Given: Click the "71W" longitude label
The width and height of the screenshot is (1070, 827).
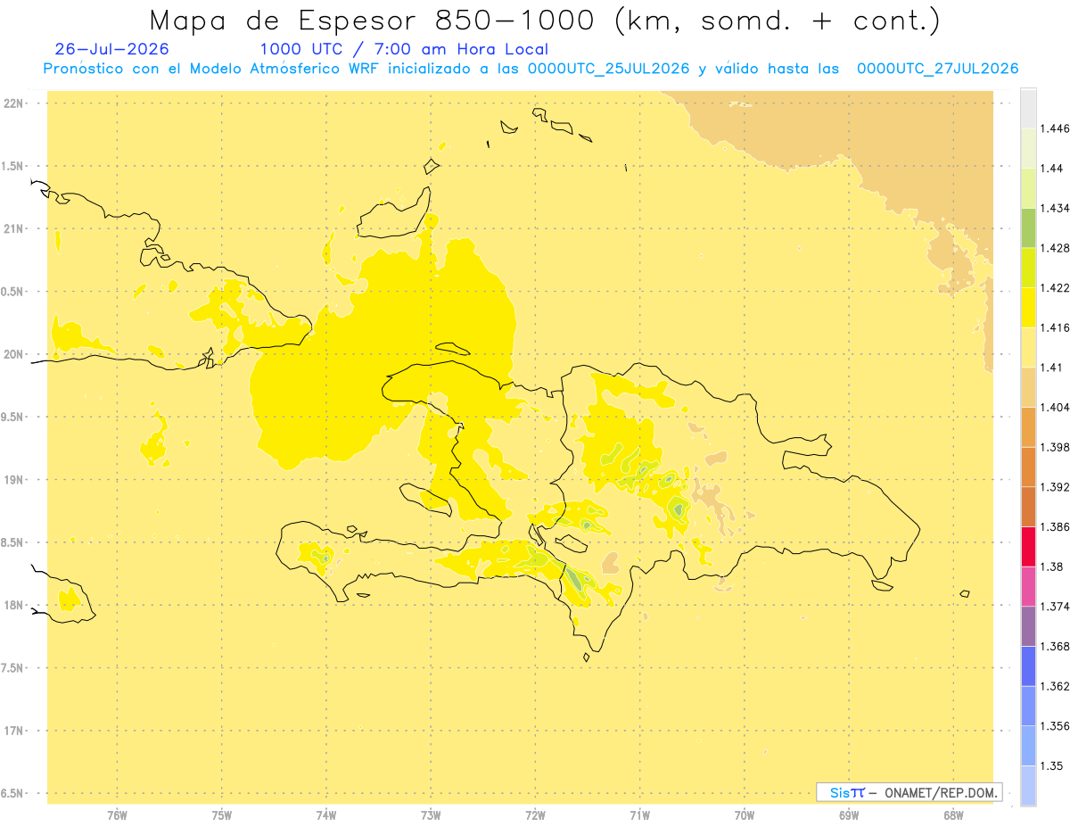Looking at the screenshot, I should 639,815.
